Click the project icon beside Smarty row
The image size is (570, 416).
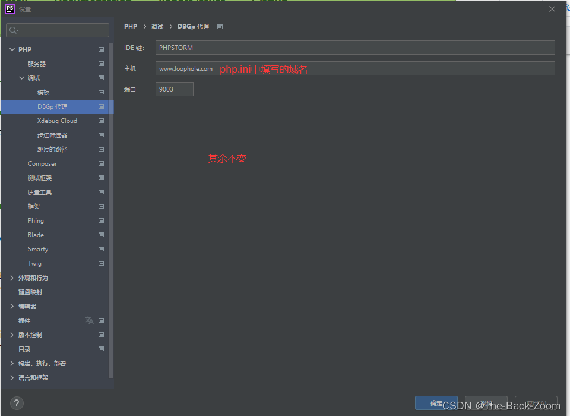(101, 249)
